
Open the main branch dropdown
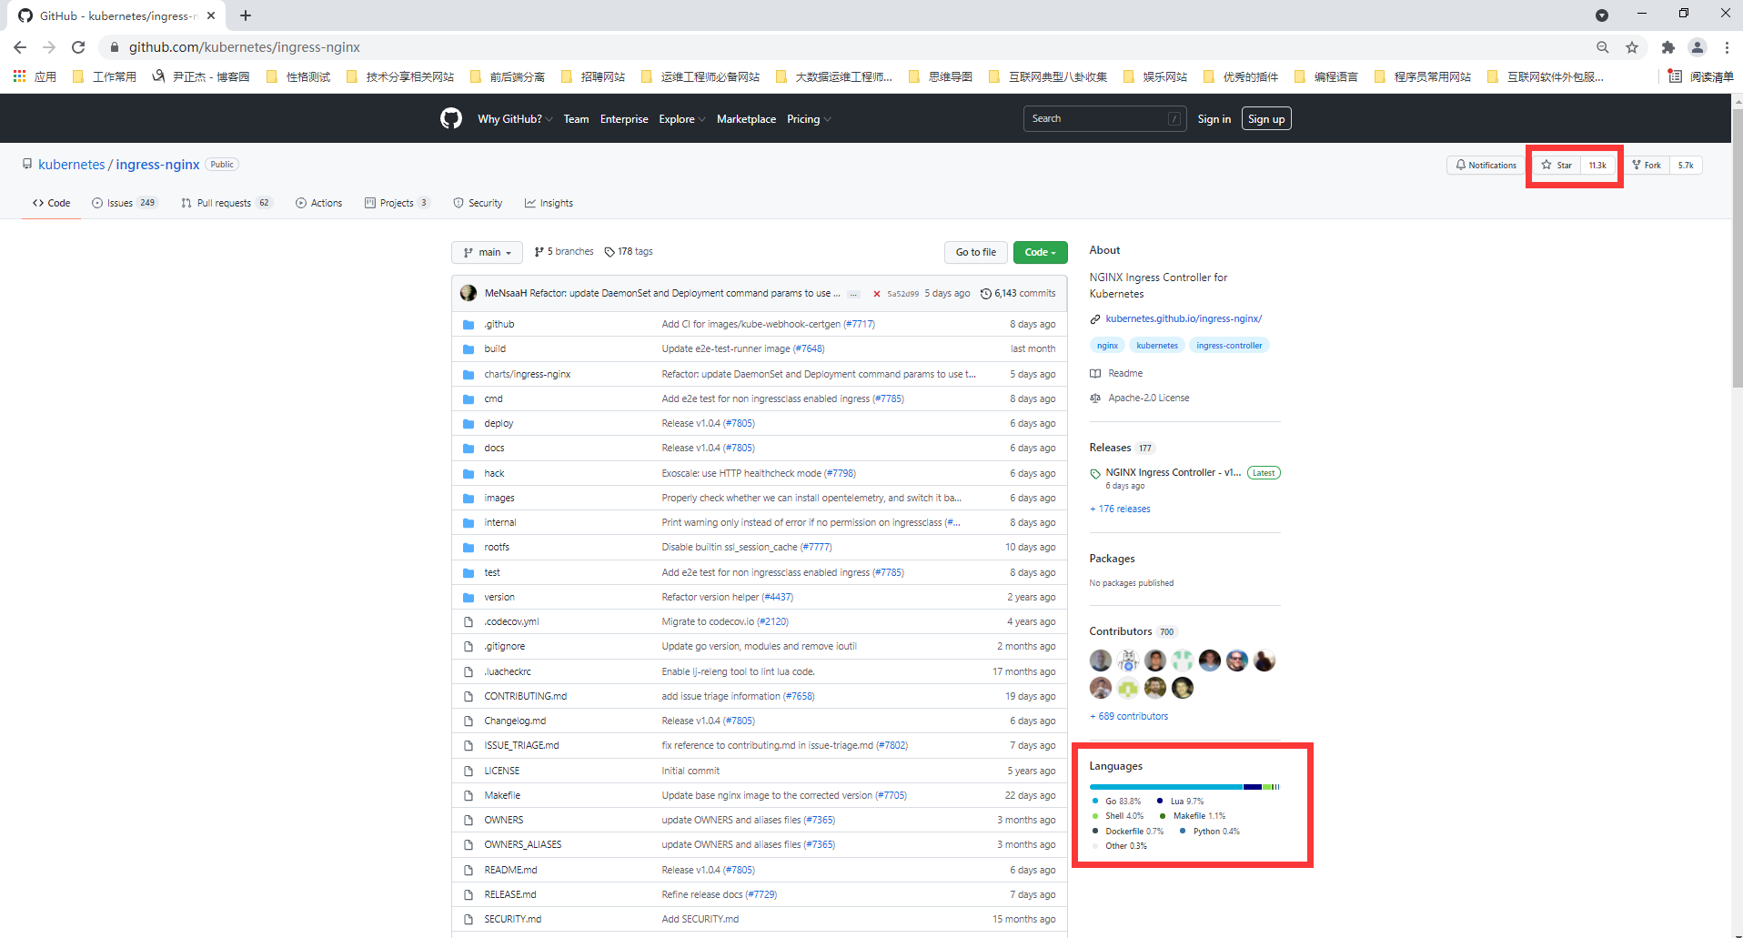pyautogui.click(x=487, y=252)
